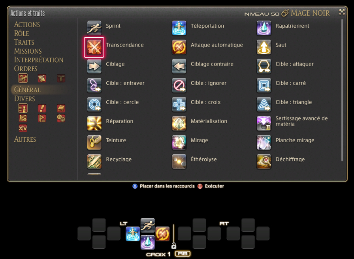Click the Saut jump icon
This screenshot has width=354, height=259.
click(x=264, y=47)
